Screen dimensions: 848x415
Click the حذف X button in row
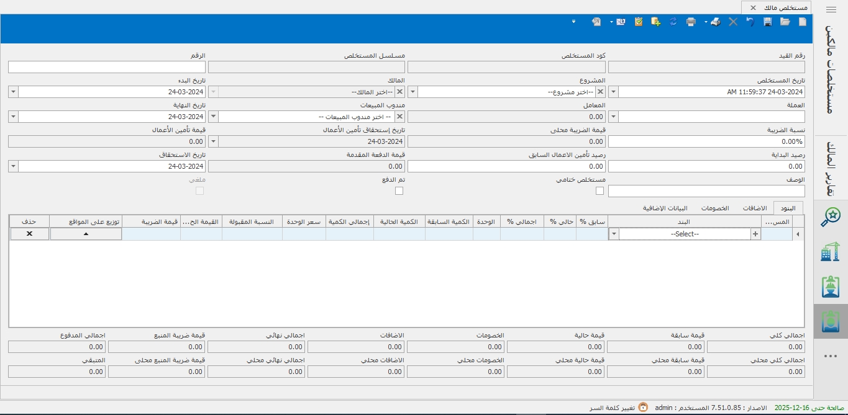tap(29, 234)
